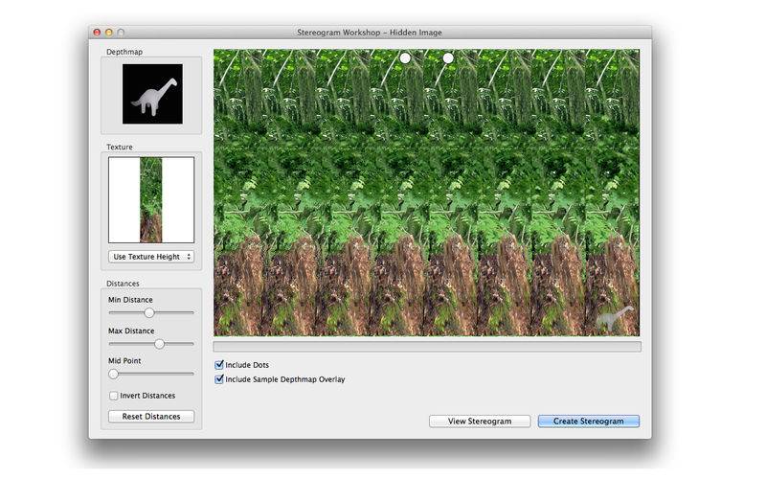Click the Mid Point slider handle

(113, 375)
